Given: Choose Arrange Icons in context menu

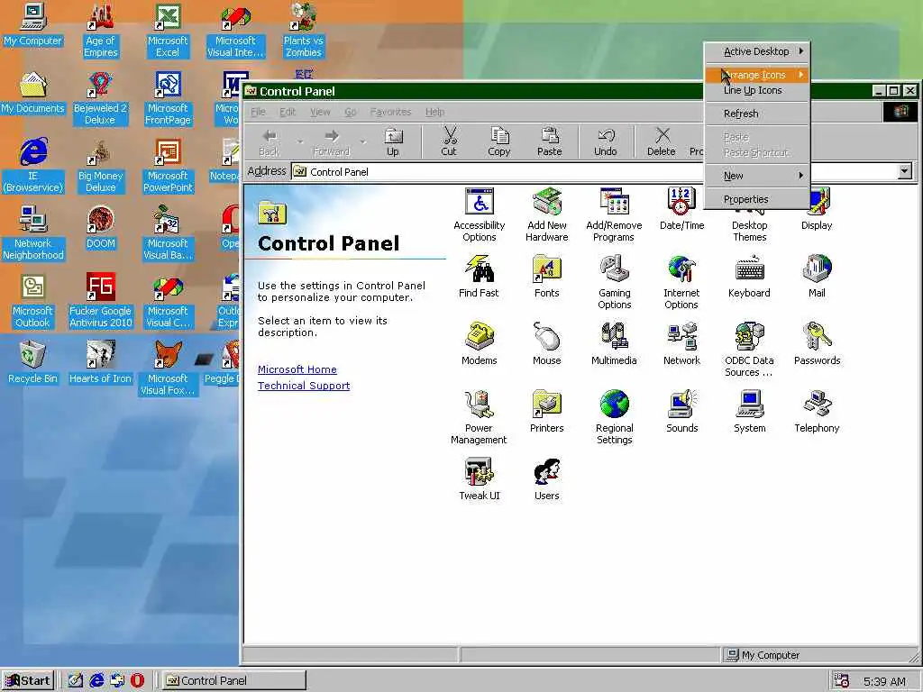Looking at the screenshot, I should point(757,75).
